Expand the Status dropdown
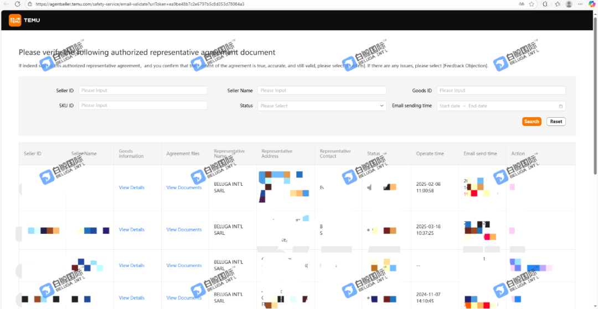The height and width of the screenshot is (309, 598). pos(322,106)
